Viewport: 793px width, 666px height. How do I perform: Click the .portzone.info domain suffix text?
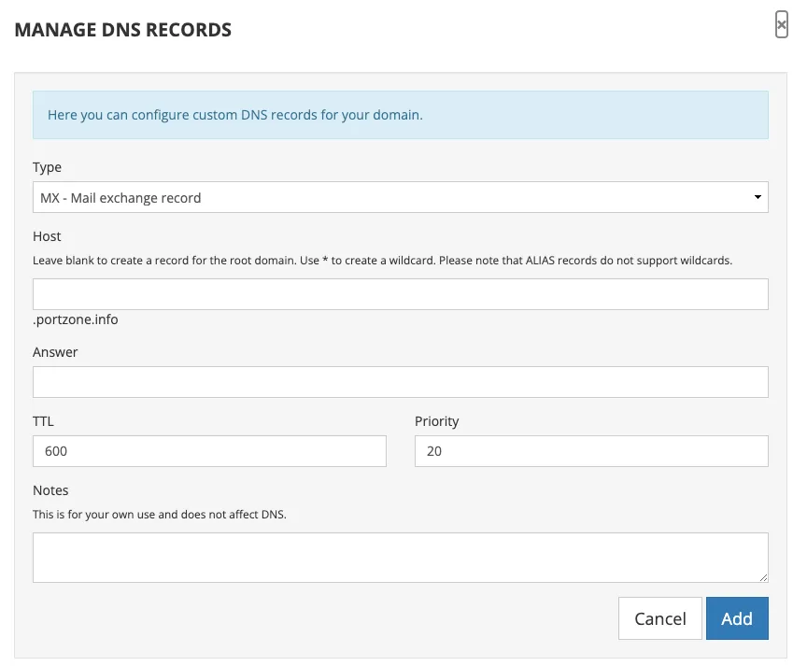[76, 319]
